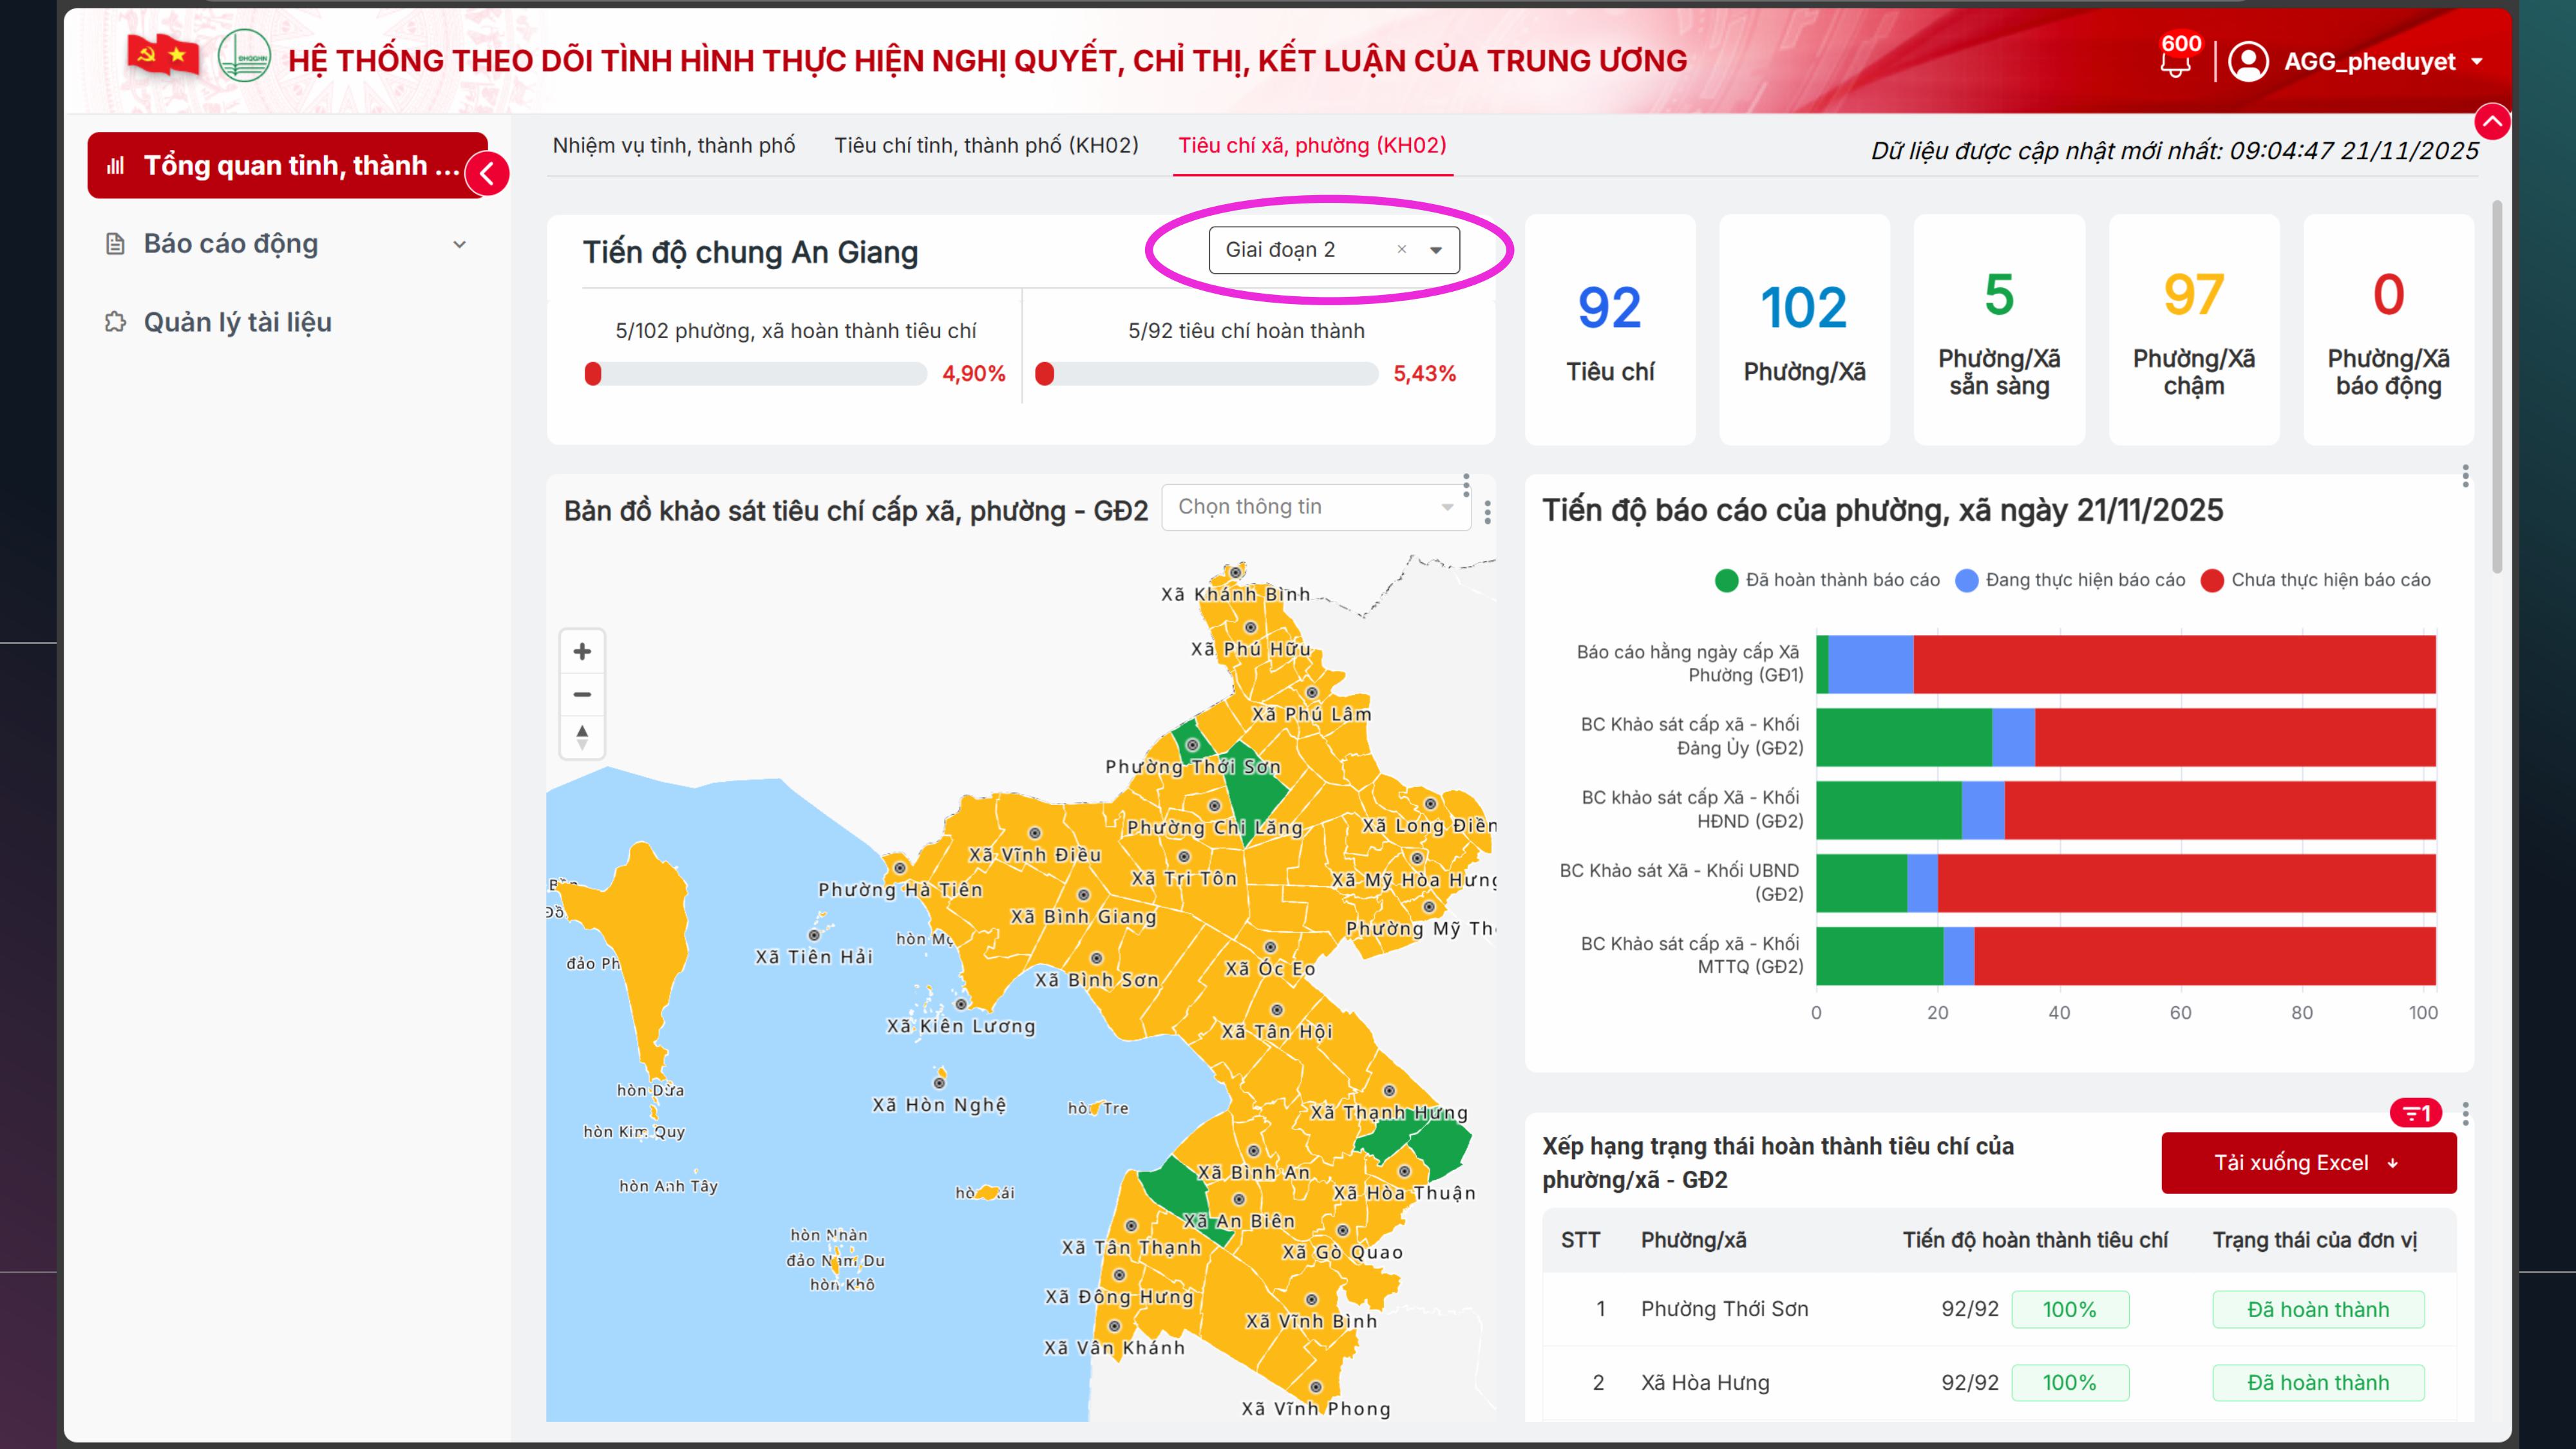Zoom out on the map
This screenshot has height=1449, width=2576.
click(x=582, y=694)
